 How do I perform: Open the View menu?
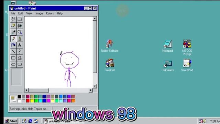29,13
